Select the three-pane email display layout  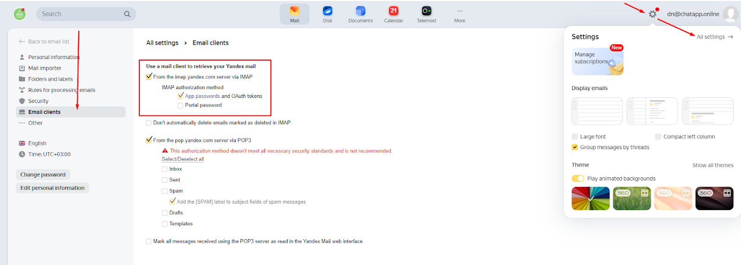(x=652, y=111)
